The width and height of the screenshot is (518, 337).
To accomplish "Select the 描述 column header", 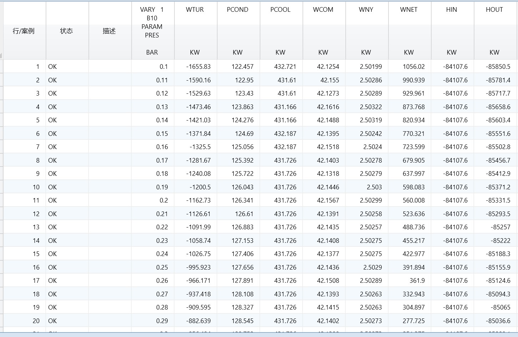I will pyautogui.click(x=109, y=31).
